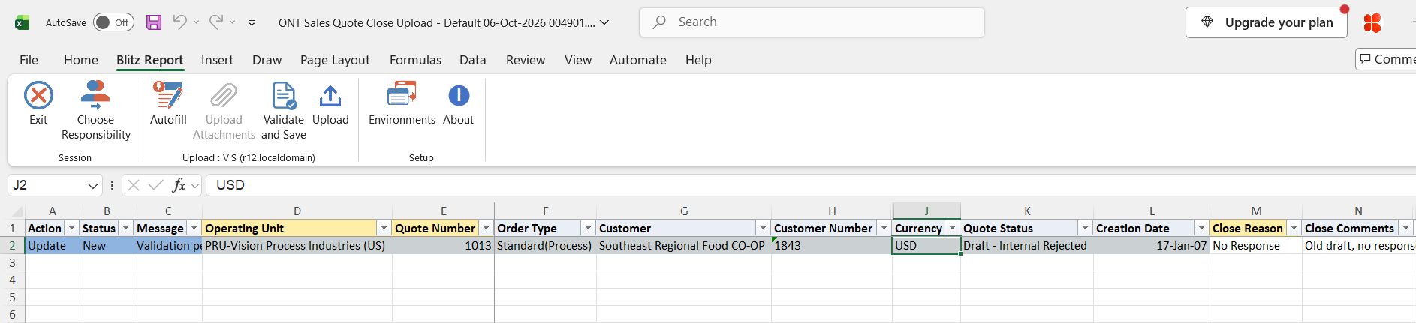The width and height of the screenshot is (1416, 323).
Task: Open the Operating Unit filter dropdown
Action: [384, 228]
